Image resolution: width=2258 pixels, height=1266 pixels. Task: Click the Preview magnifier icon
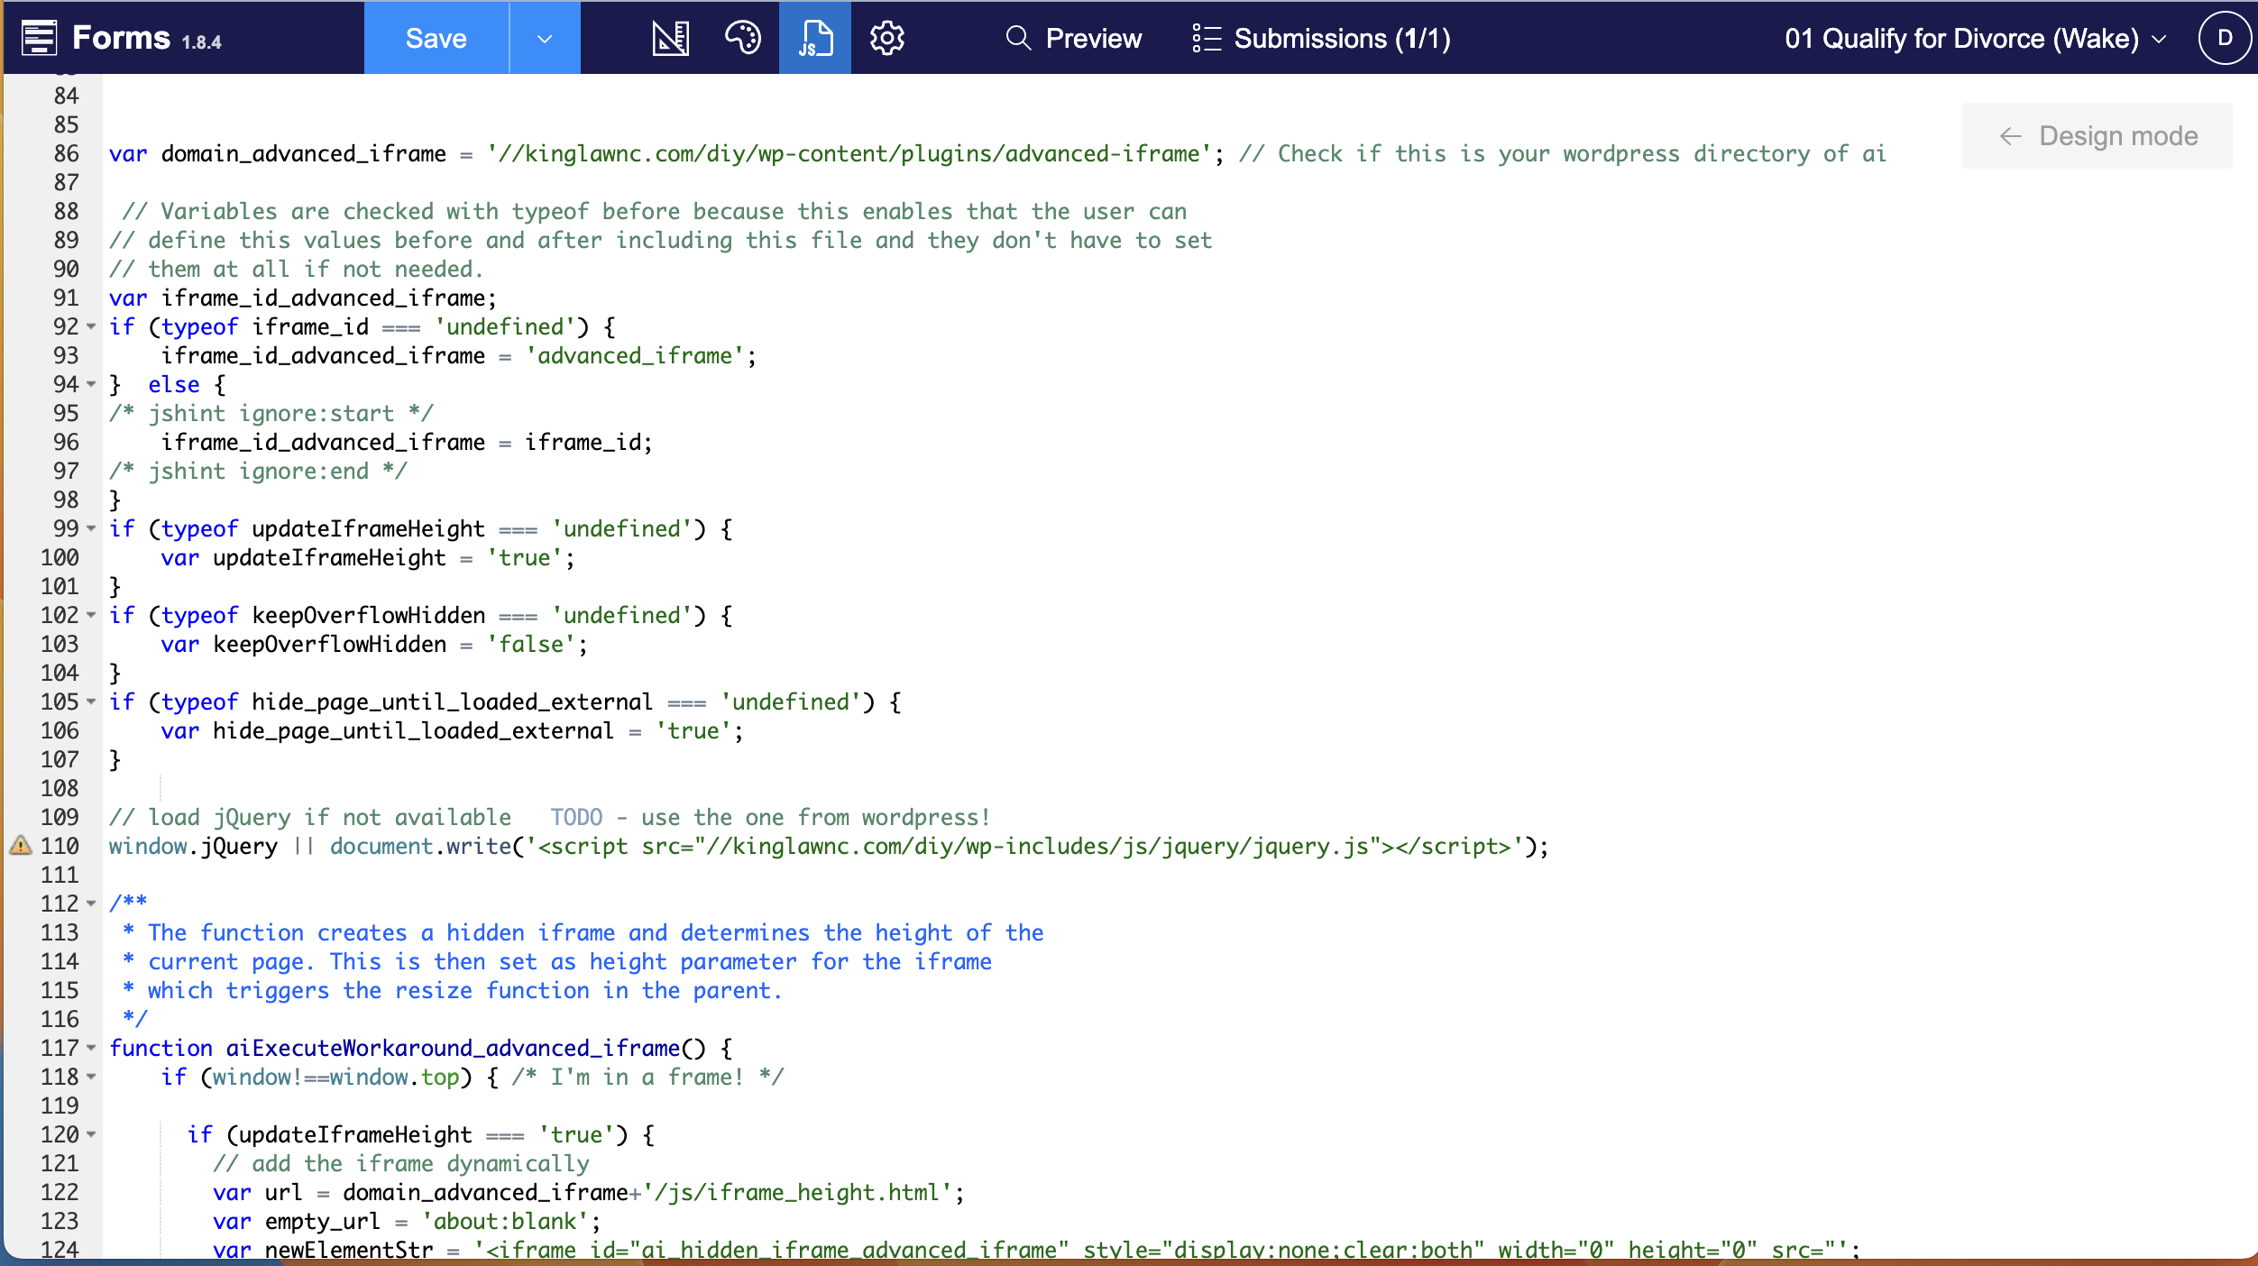pos(1018,38)
